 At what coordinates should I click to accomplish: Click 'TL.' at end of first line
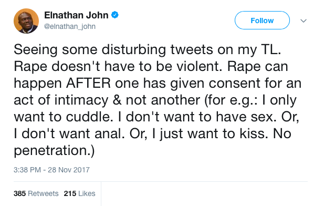click(271, 50)
